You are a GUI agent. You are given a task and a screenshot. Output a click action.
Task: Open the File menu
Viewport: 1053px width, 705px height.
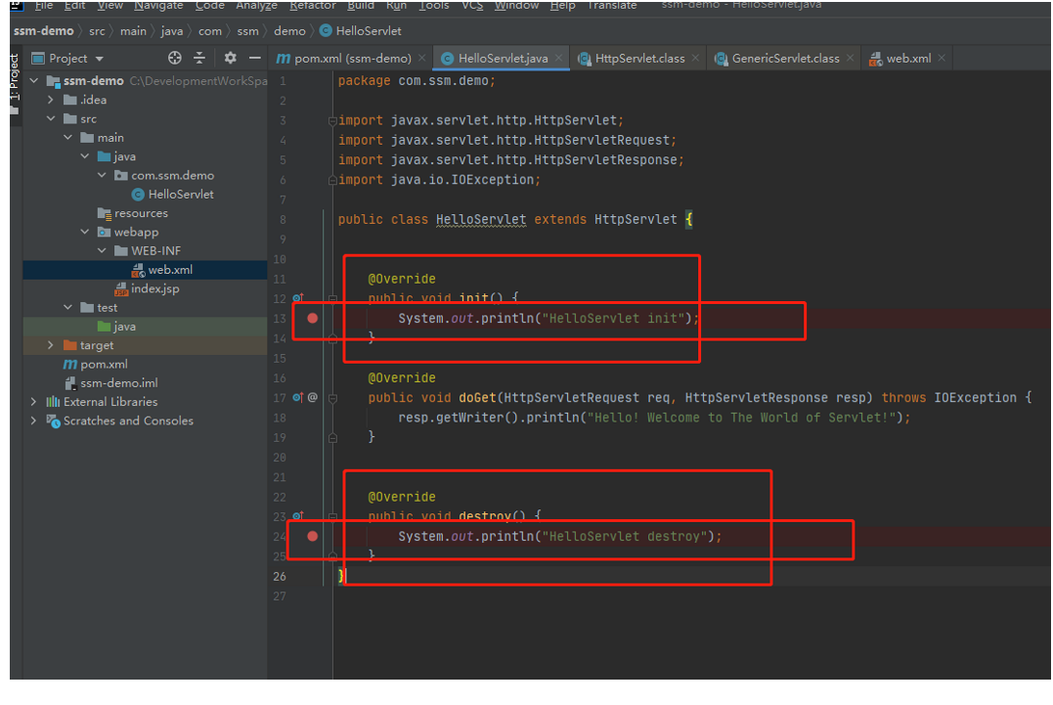[x=44, y=5]
